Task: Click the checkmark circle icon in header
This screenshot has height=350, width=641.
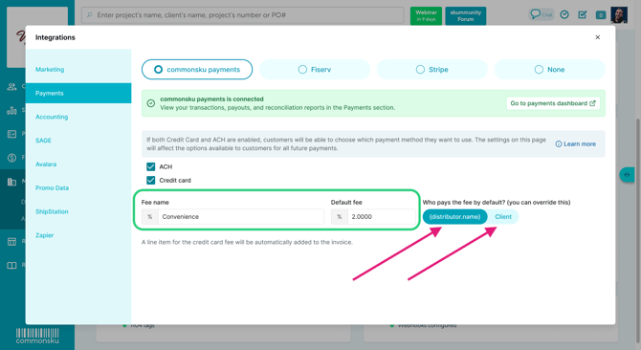Action: tap(564, 14)
